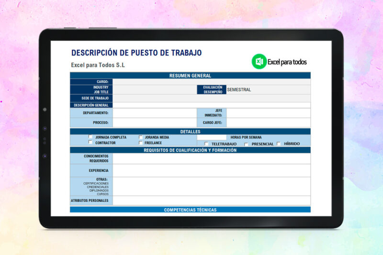Click the DEPARTAMENTO input cell
The height and width of the screenshot is (255, 383).
point(155,113)
